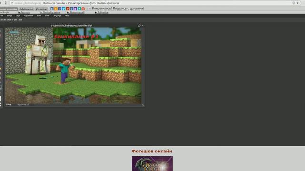Image resolution: width=305 pixels, height=171 pixels.
Task: Click the document title bar filename
Action: pos(71,25)
